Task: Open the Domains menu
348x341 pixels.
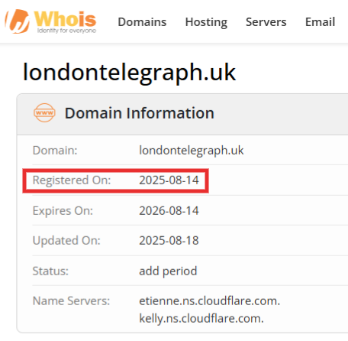Action: (x=142, y=22)
